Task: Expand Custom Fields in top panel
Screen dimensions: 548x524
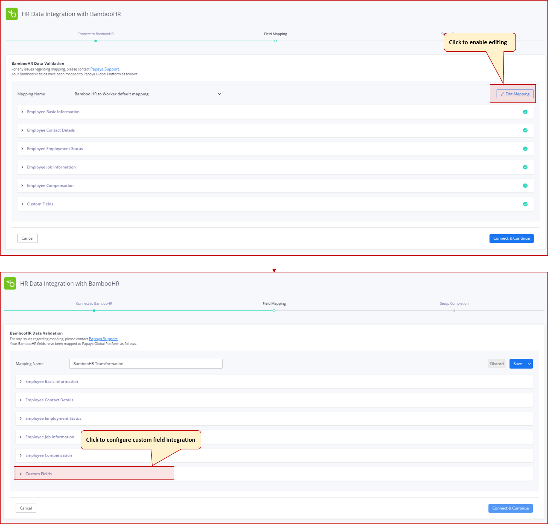Action: coord(22,204)
